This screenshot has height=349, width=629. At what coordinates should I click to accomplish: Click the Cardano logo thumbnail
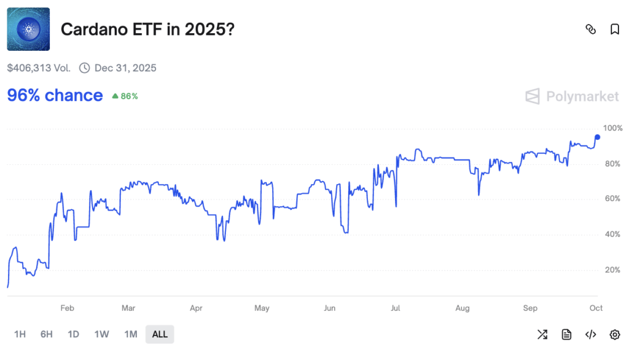(28, 29)
